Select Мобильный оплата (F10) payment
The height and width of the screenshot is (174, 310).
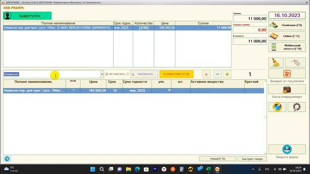click(x=287, y=47)
